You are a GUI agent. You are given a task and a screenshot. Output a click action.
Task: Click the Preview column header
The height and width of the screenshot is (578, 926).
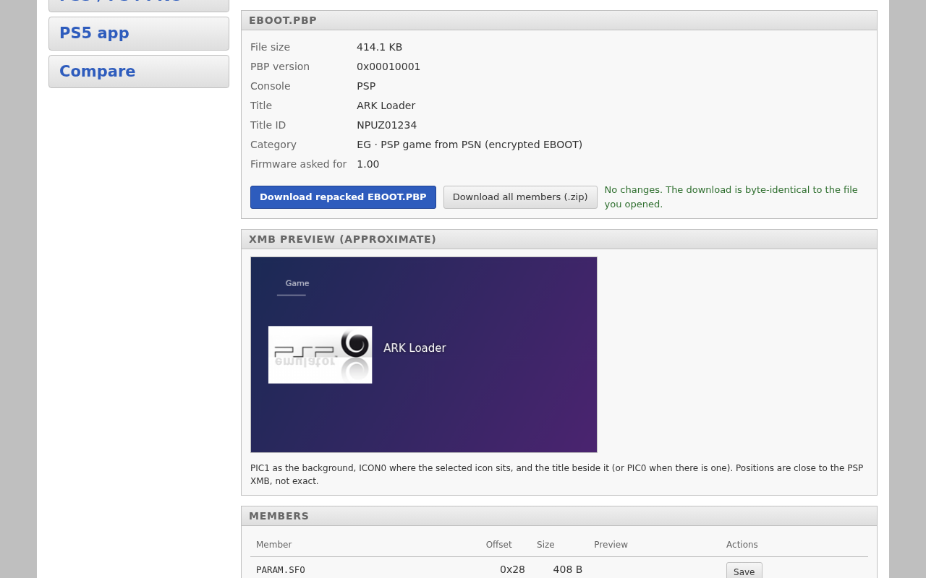(x=611, y=545)
